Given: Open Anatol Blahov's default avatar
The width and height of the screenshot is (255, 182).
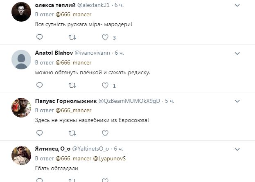Looking at the screenshot, I should click(x=21, y=60).
